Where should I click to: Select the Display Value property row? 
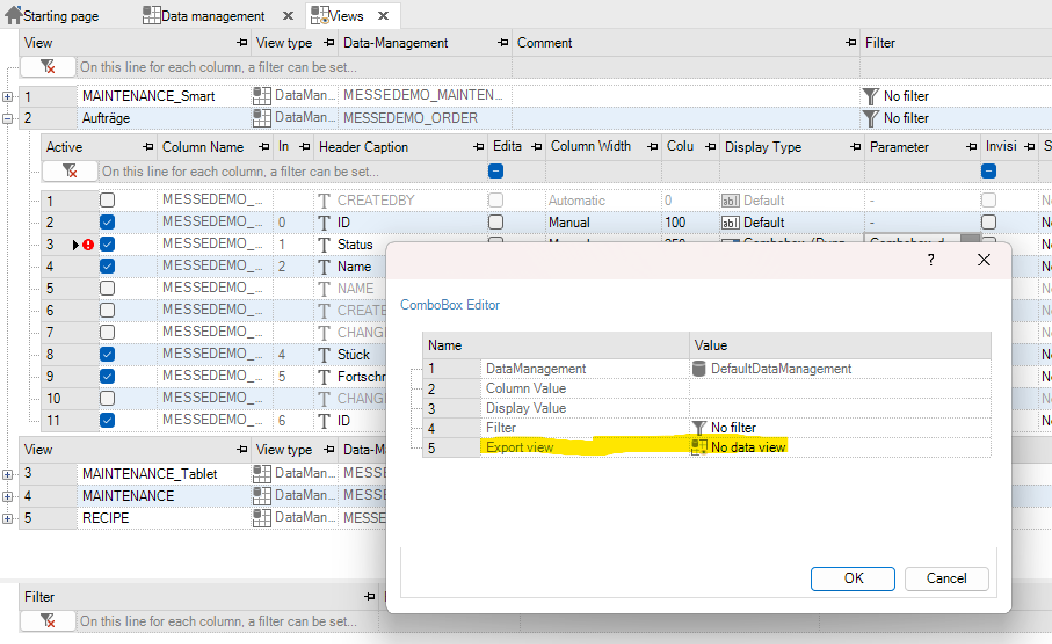click(706, 408)
